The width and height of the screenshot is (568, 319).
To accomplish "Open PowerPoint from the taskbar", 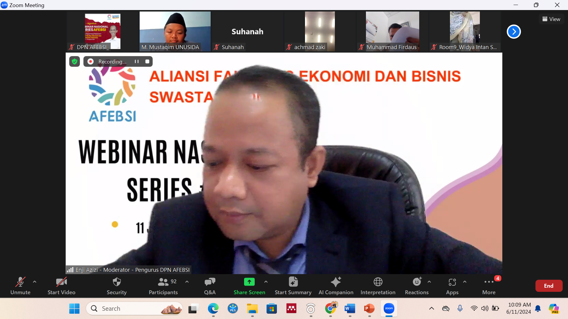I will (369, 309).
